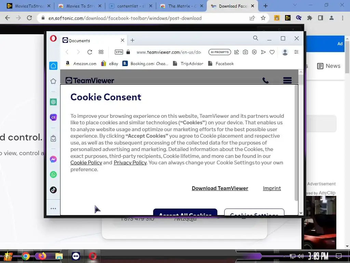Open Chrome three-dot menu
350x263 pixels.
pyautogui.click(x=342, y=18)
